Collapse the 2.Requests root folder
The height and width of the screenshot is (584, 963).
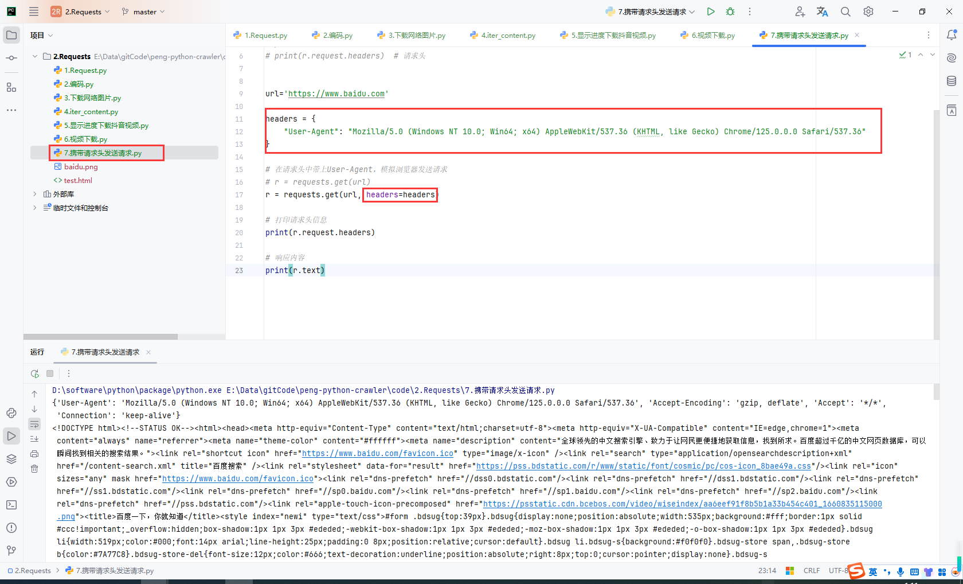click(35, 56)
